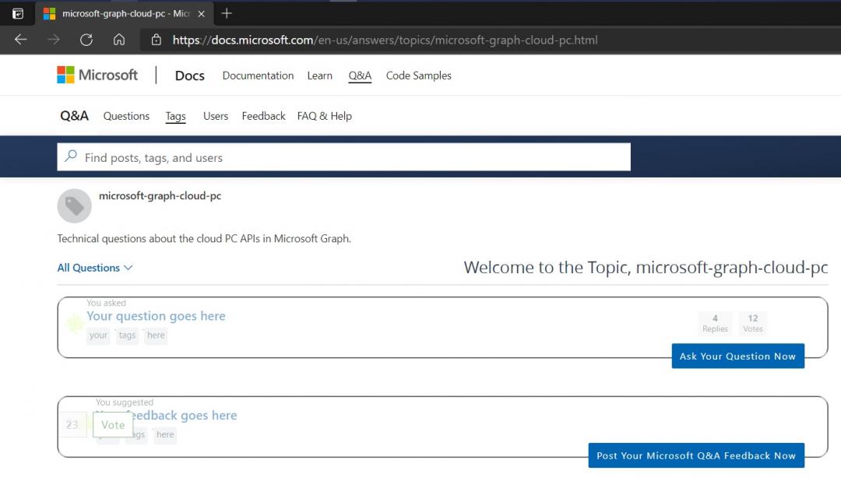
Task: Click the browser home icon
Action: [119, 40]
